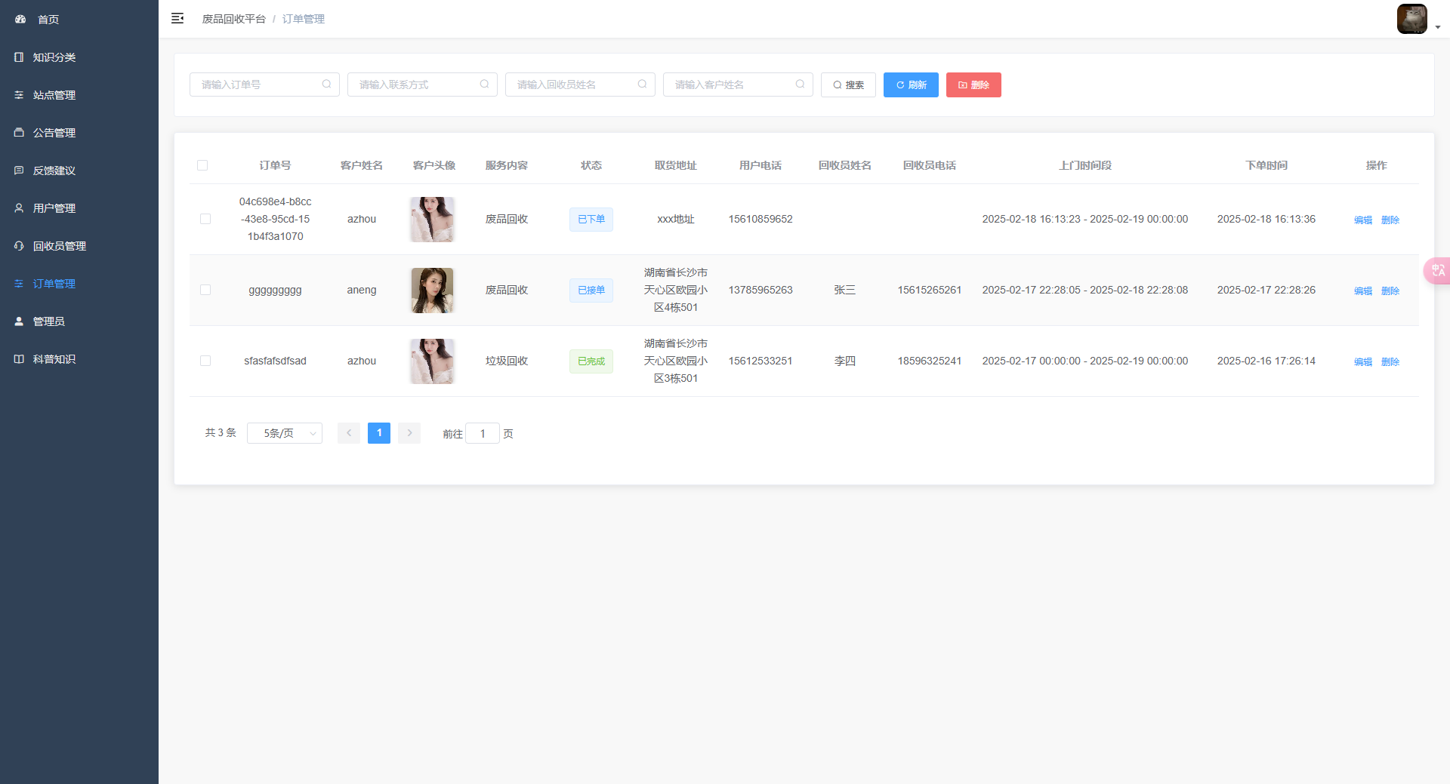Open 回收员管理 menu item

point(79,246)
